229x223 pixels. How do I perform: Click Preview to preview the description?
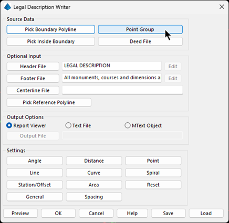tap(20, 213)
